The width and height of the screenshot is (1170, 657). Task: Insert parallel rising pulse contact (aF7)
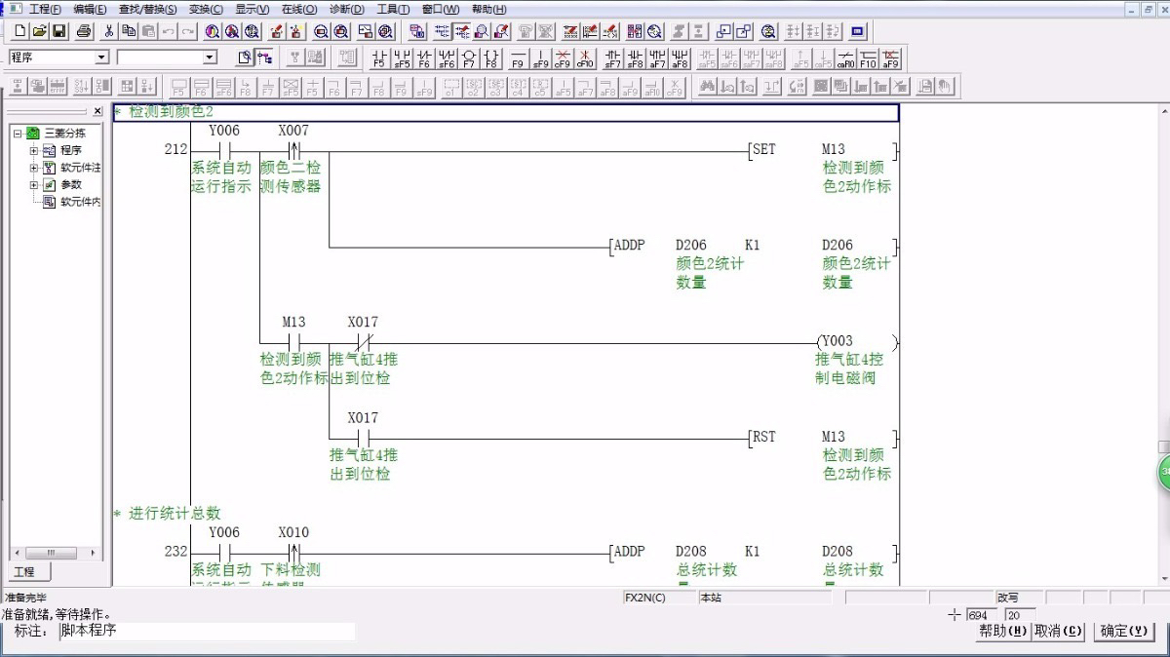coord(657,58)
